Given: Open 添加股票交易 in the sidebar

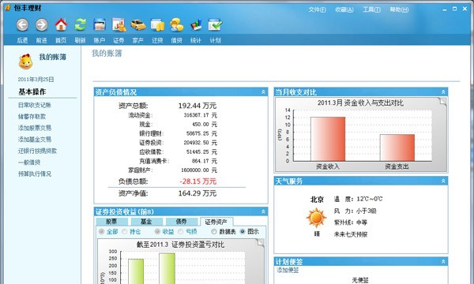Looking at the screenshot, I should coord(35,128).
